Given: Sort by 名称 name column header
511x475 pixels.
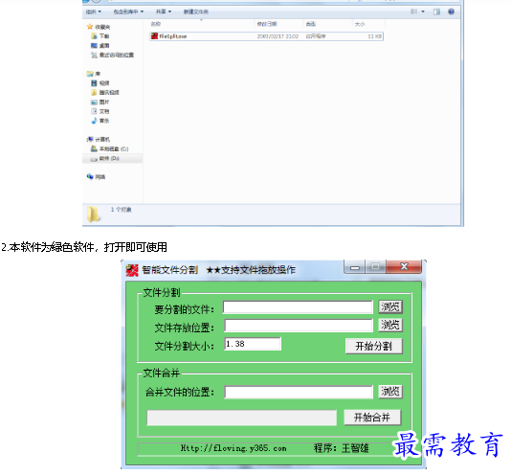Looking at the screenshot, I should (x=156, y=24).
